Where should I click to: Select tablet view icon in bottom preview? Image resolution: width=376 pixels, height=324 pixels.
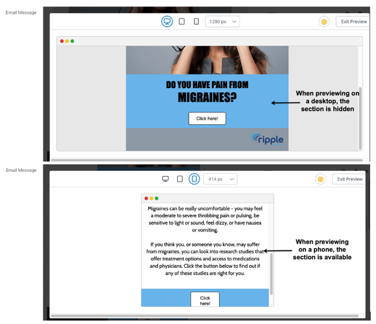pos(180,179)
